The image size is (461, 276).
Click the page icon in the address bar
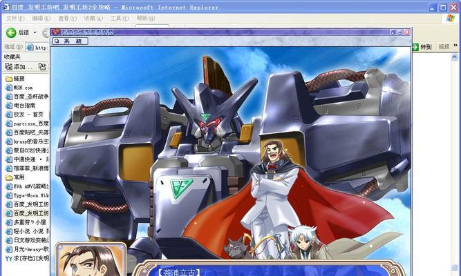[x=30, y=47]
